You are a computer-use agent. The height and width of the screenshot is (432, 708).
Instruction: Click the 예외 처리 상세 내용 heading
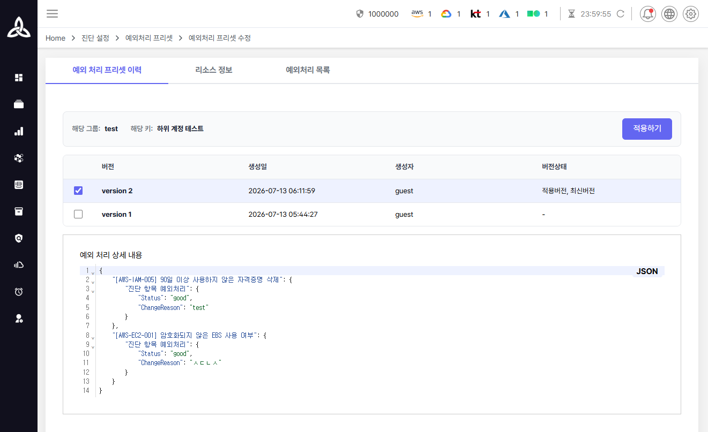[111, 255]
